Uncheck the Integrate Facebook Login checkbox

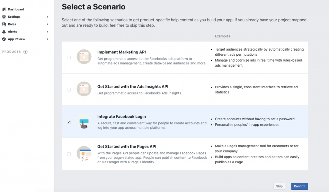pyautogui.click(x=69, y=122)
